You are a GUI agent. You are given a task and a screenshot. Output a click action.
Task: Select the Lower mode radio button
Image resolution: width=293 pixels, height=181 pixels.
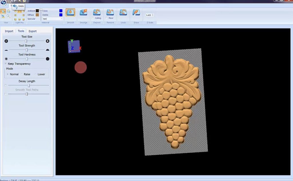point(35,74)
